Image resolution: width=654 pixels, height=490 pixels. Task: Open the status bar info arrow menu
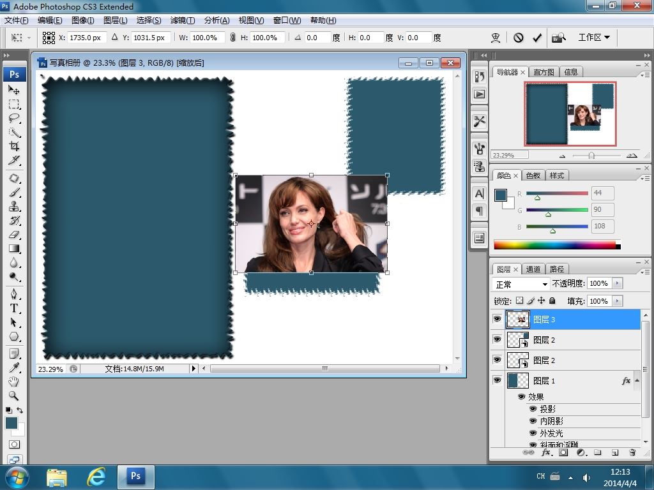[x=193, y=368]
